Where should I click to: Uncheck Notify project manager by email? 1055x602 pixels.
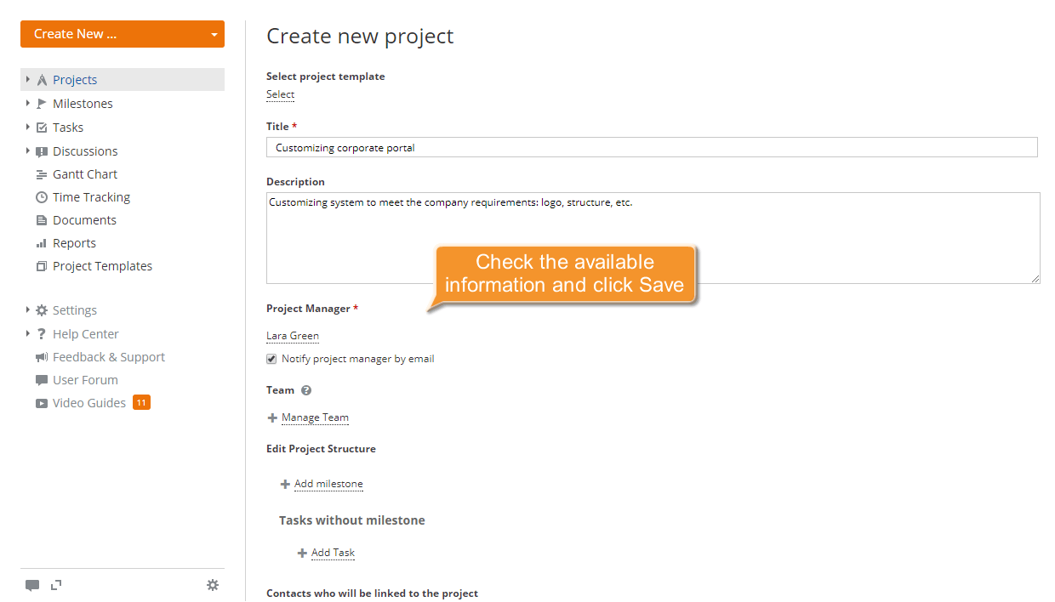click(271, 359)
